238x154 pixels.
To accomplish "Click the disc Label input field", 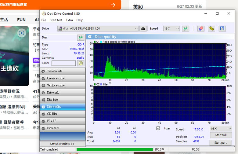I will [x=63, y=63].
